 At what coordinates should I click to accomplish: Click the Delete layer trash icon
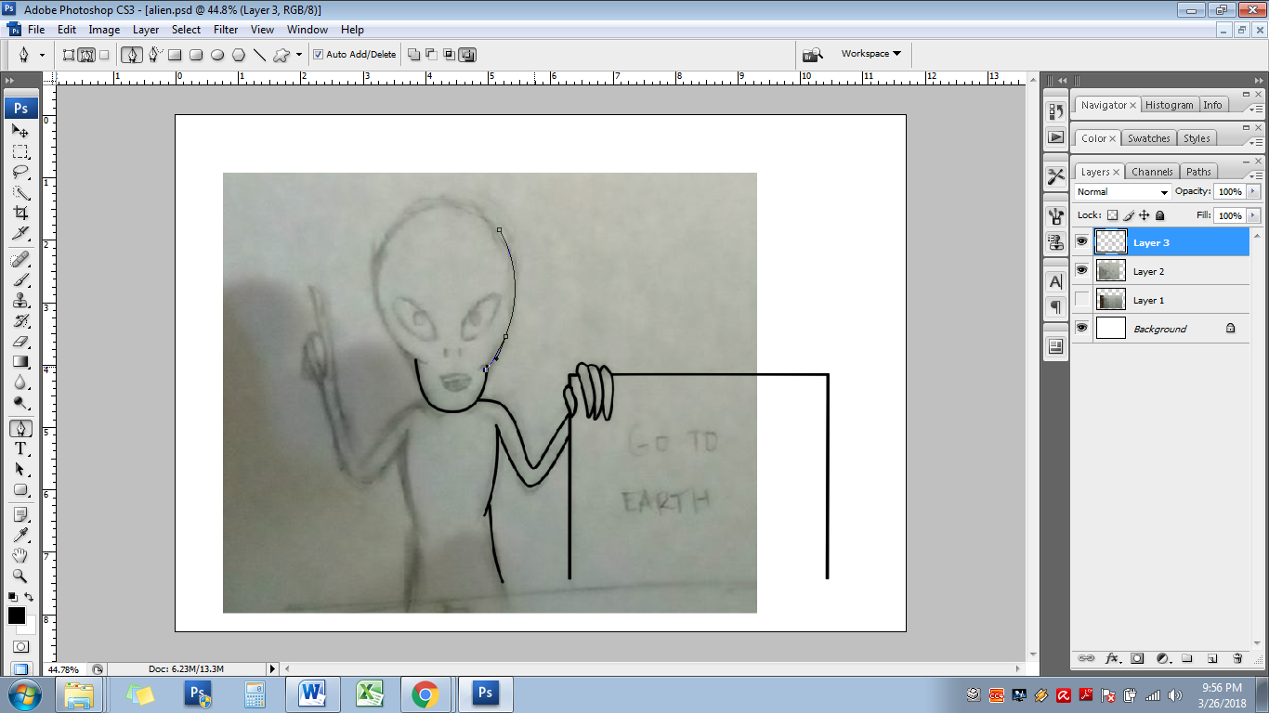click(1237, 658)
